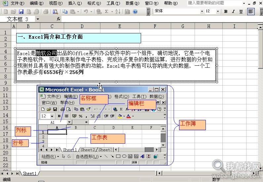This screenshot has width=263, height=182.
Task: Open the 格式(O) menu
Action: pos(94,3)
